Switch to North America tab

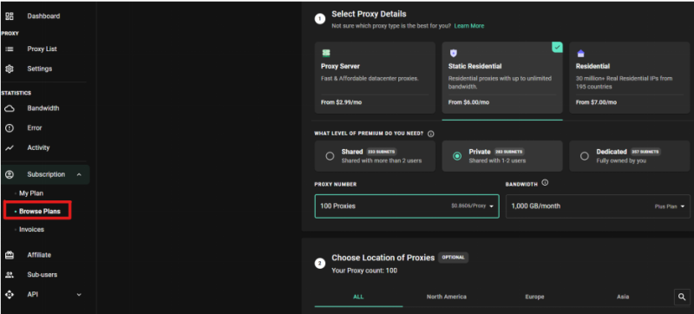coord(446,297)
